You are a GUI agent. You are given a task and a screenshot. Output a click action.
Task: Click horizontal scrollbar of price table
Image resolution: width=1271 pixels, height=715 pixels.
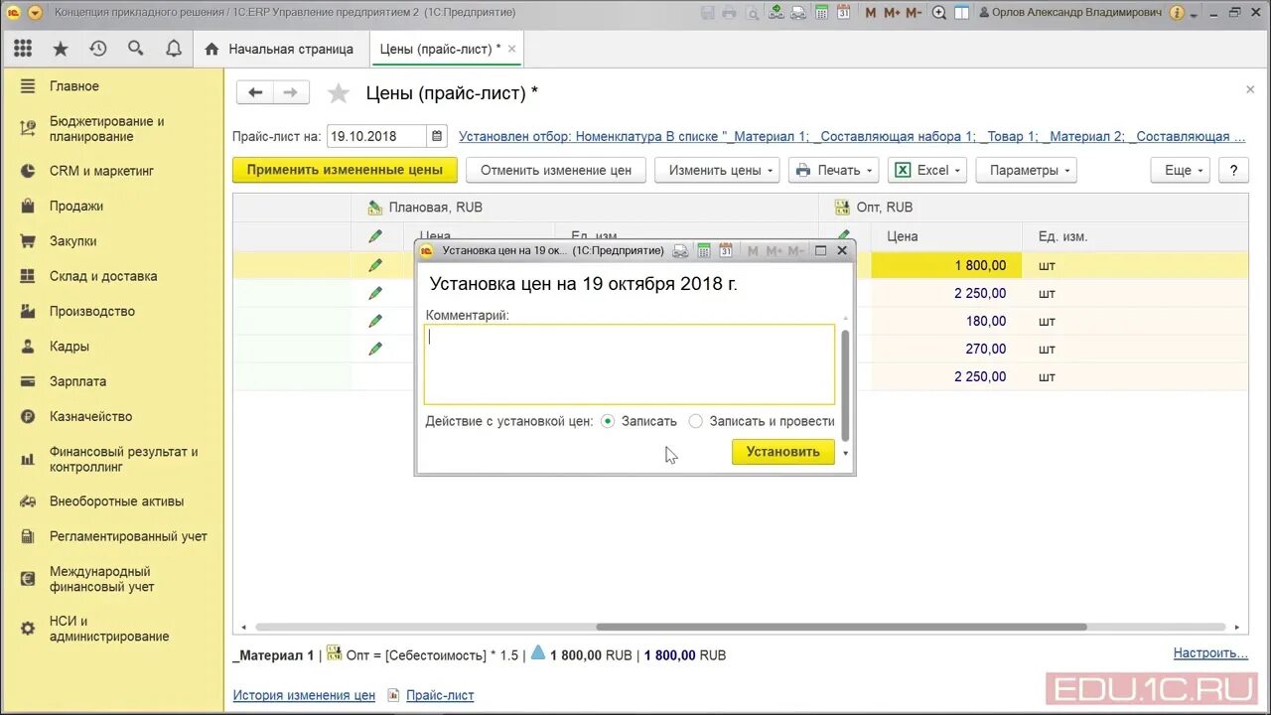841,627
